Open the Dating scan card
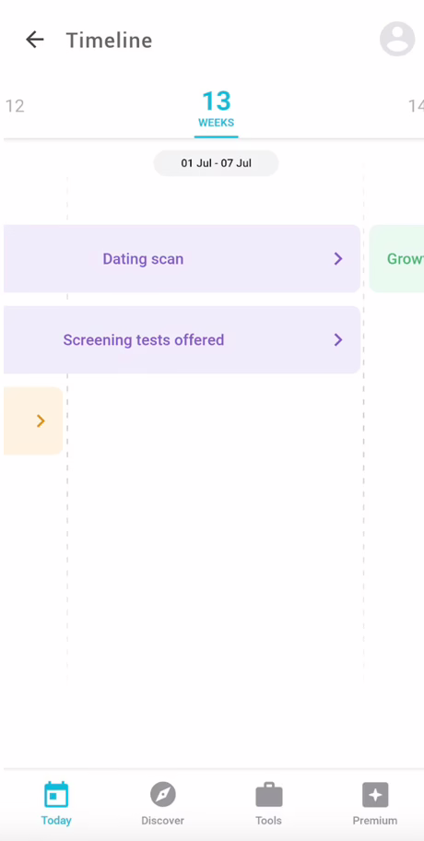424x841 pixels. 182,258
